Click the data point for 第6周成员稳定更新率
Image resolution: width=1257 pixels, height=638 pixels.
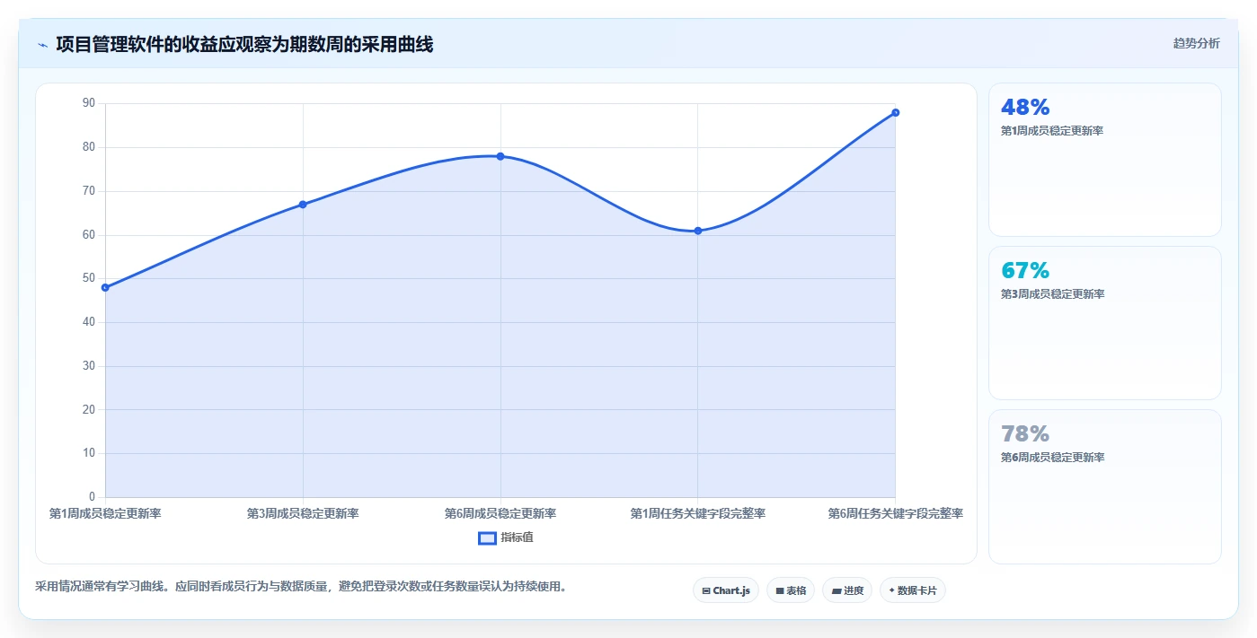pos(500,156)
